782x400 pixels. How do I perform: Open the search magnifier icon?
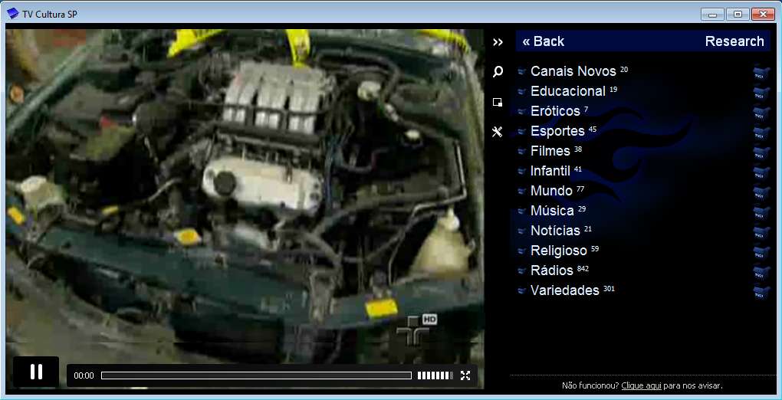(498, 72)
